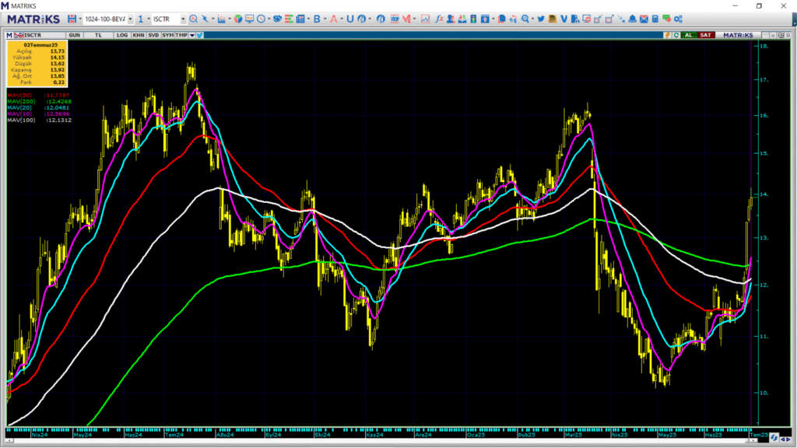This screenshot has height=448, width=797.
Task: Toggle the KHN chart bar button
Action: point(139,35)
